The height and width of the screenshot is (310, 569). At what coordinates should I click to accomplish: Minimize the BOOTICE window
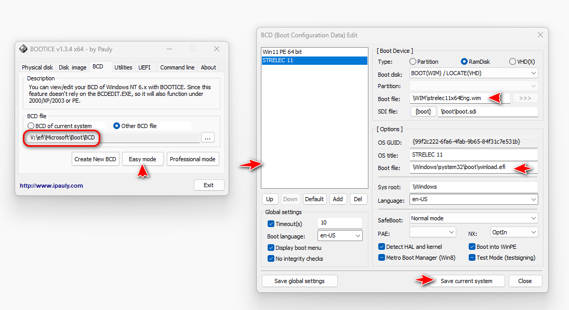169,49
